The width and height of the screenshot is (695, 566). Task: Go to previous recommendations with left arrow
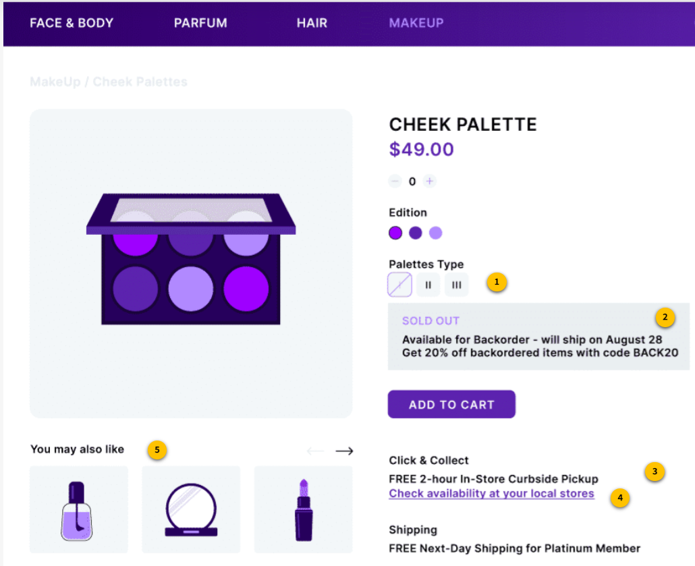[x=315, y=451]
